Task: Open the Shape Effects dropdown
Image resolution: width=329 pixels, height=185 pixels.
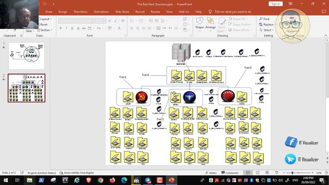Action: tap(240, 30)
